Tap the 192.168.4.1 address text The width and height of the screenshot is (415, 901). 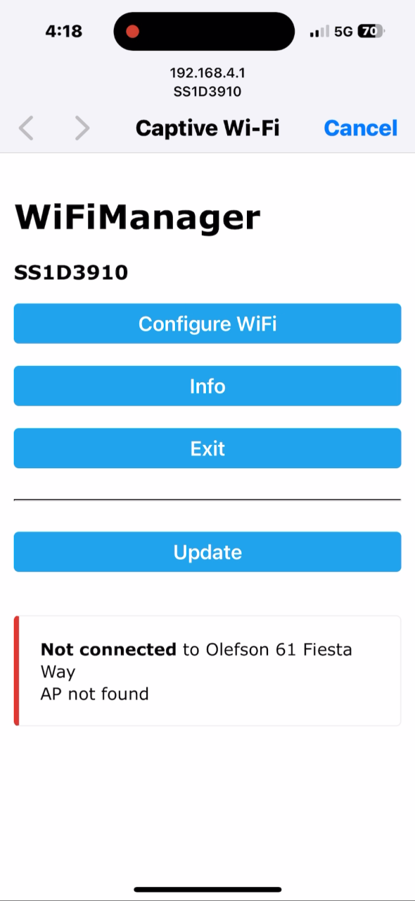[207, 73]
